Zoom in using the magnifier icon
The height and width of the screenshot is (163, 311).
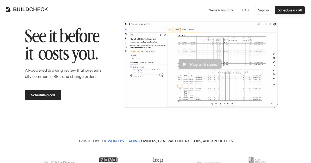pyautogui.click(x=228, y=104)
